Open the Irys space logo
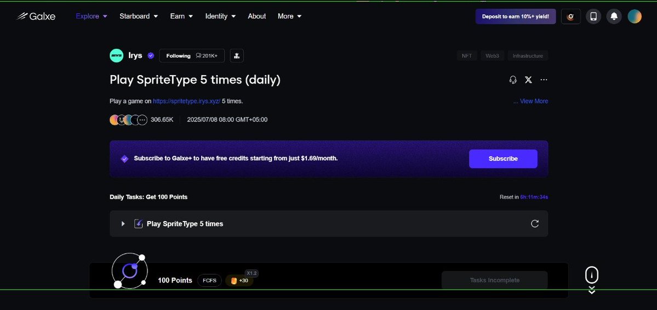657x310 pixels. tap(117, 55)
